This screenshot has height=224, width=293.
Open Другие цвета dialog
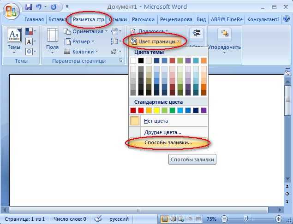coord(168,132)
